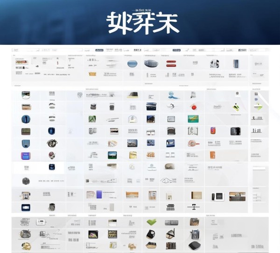
Task: Open the teal landscape card thumbnail
Action: pyautogui.click(x=193, y=119)
